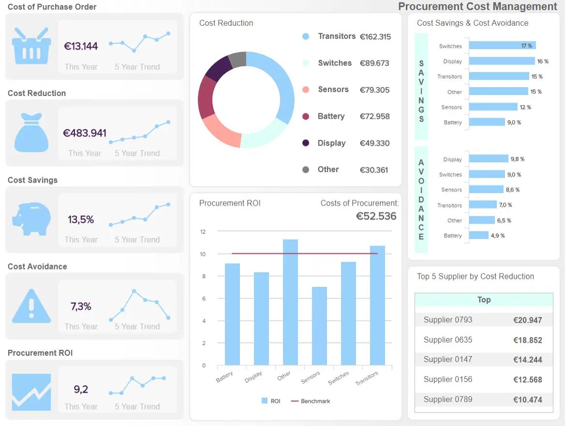565x426 pixels.
Task: Click the Sensors 12 % savings bar
Action: click(x=493, y=107)
